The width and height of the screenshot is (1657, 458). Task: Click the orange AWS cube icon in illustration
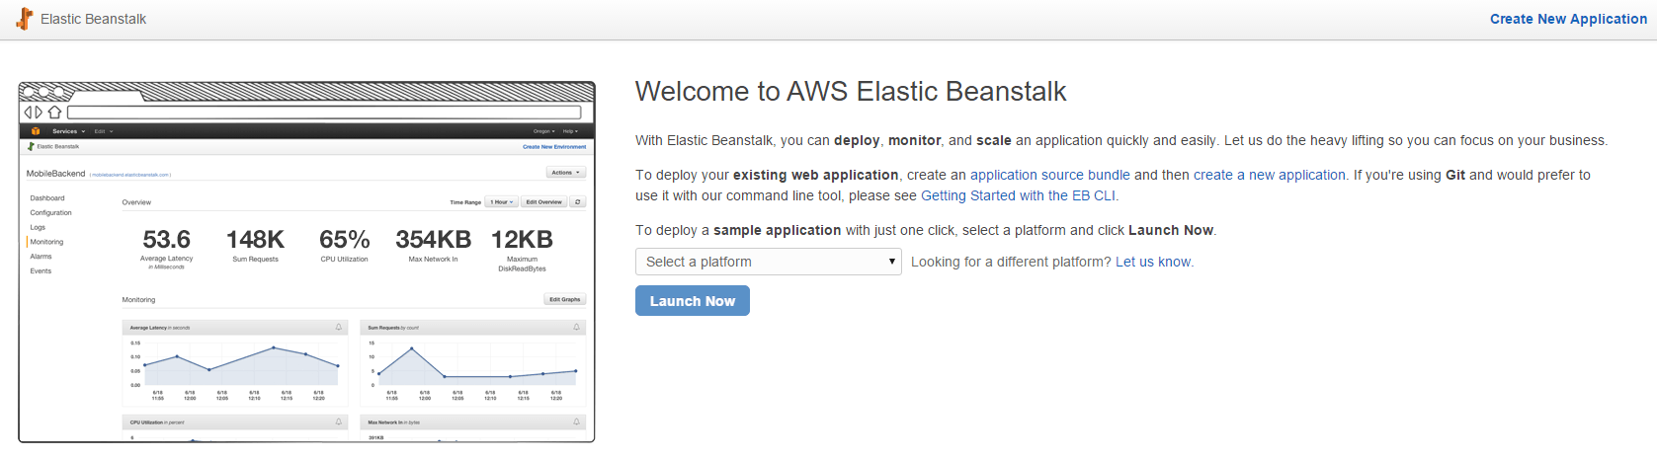(36, 130)
